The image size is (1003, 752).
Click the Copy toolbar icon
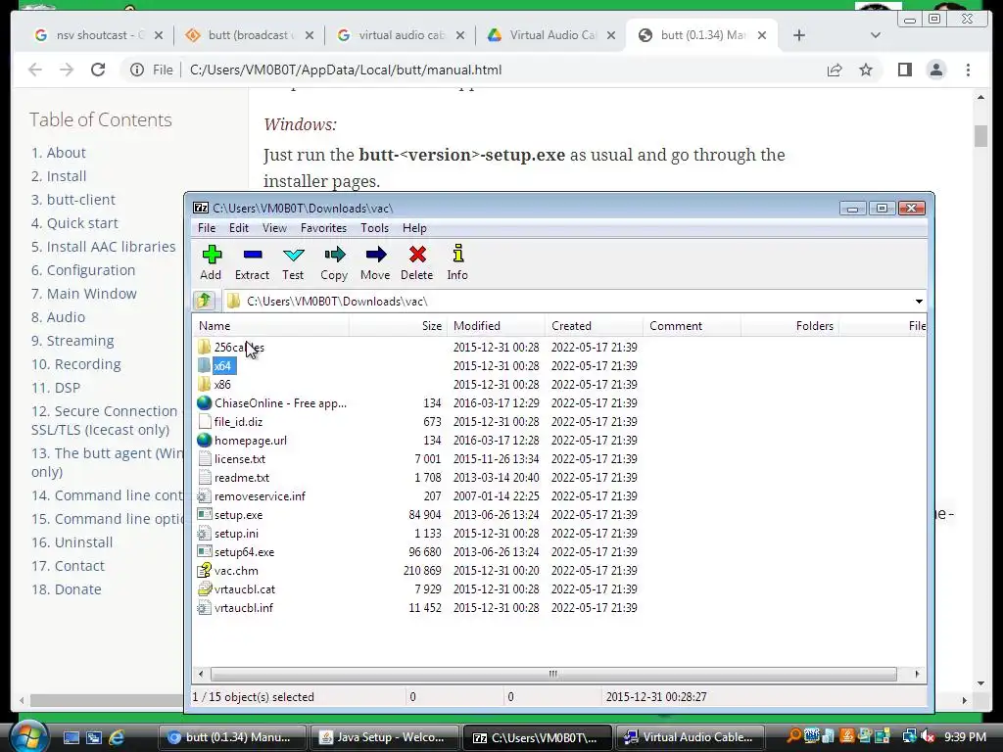(334, 262)
